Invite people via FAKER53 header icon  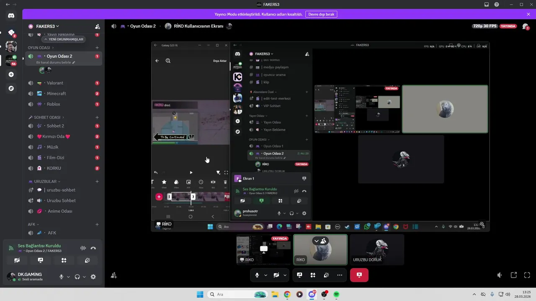(97, 26)
